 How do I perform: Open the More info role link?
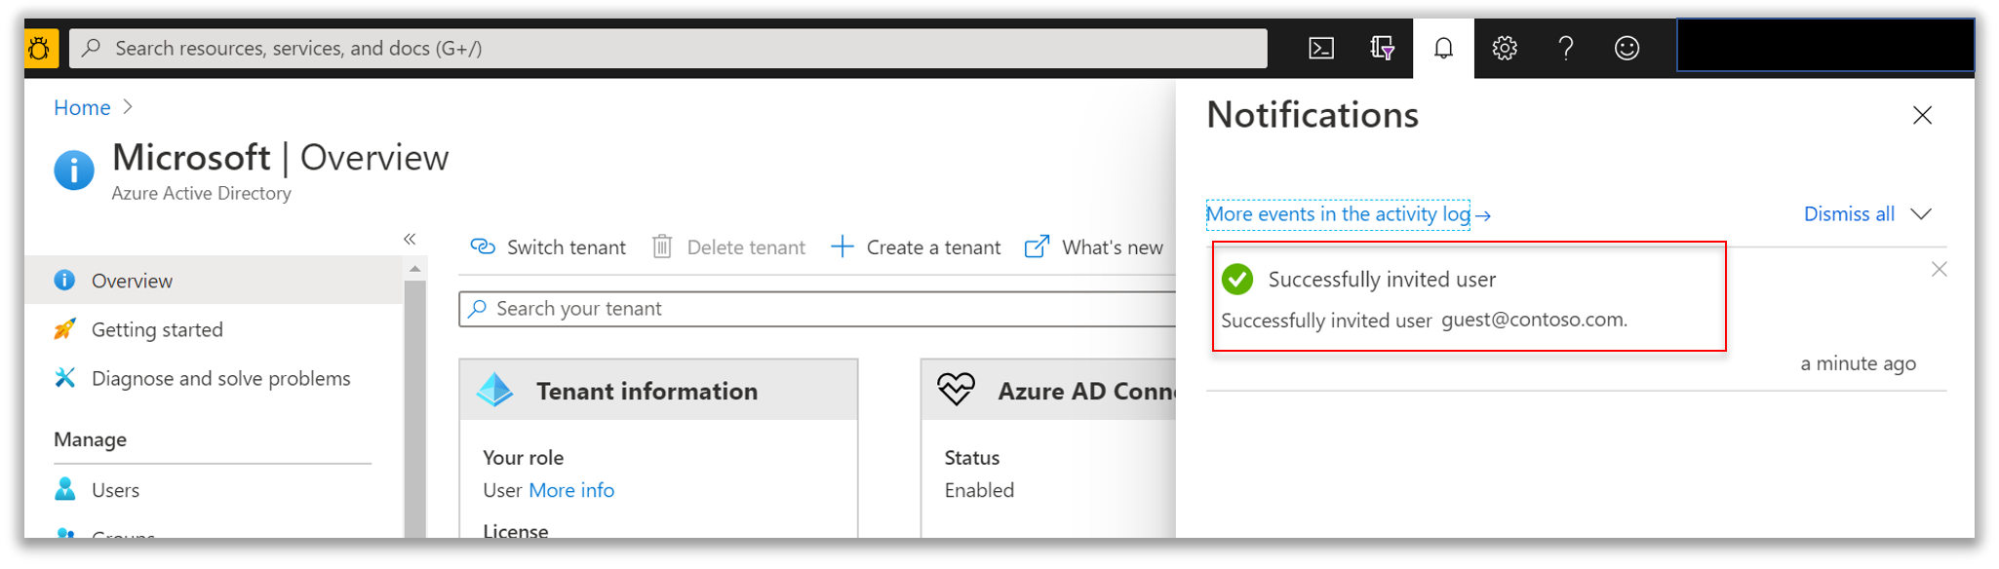[x=571, y=490]
